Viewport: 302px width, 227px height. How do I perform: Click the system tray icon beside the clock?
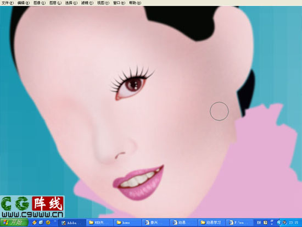284,223
